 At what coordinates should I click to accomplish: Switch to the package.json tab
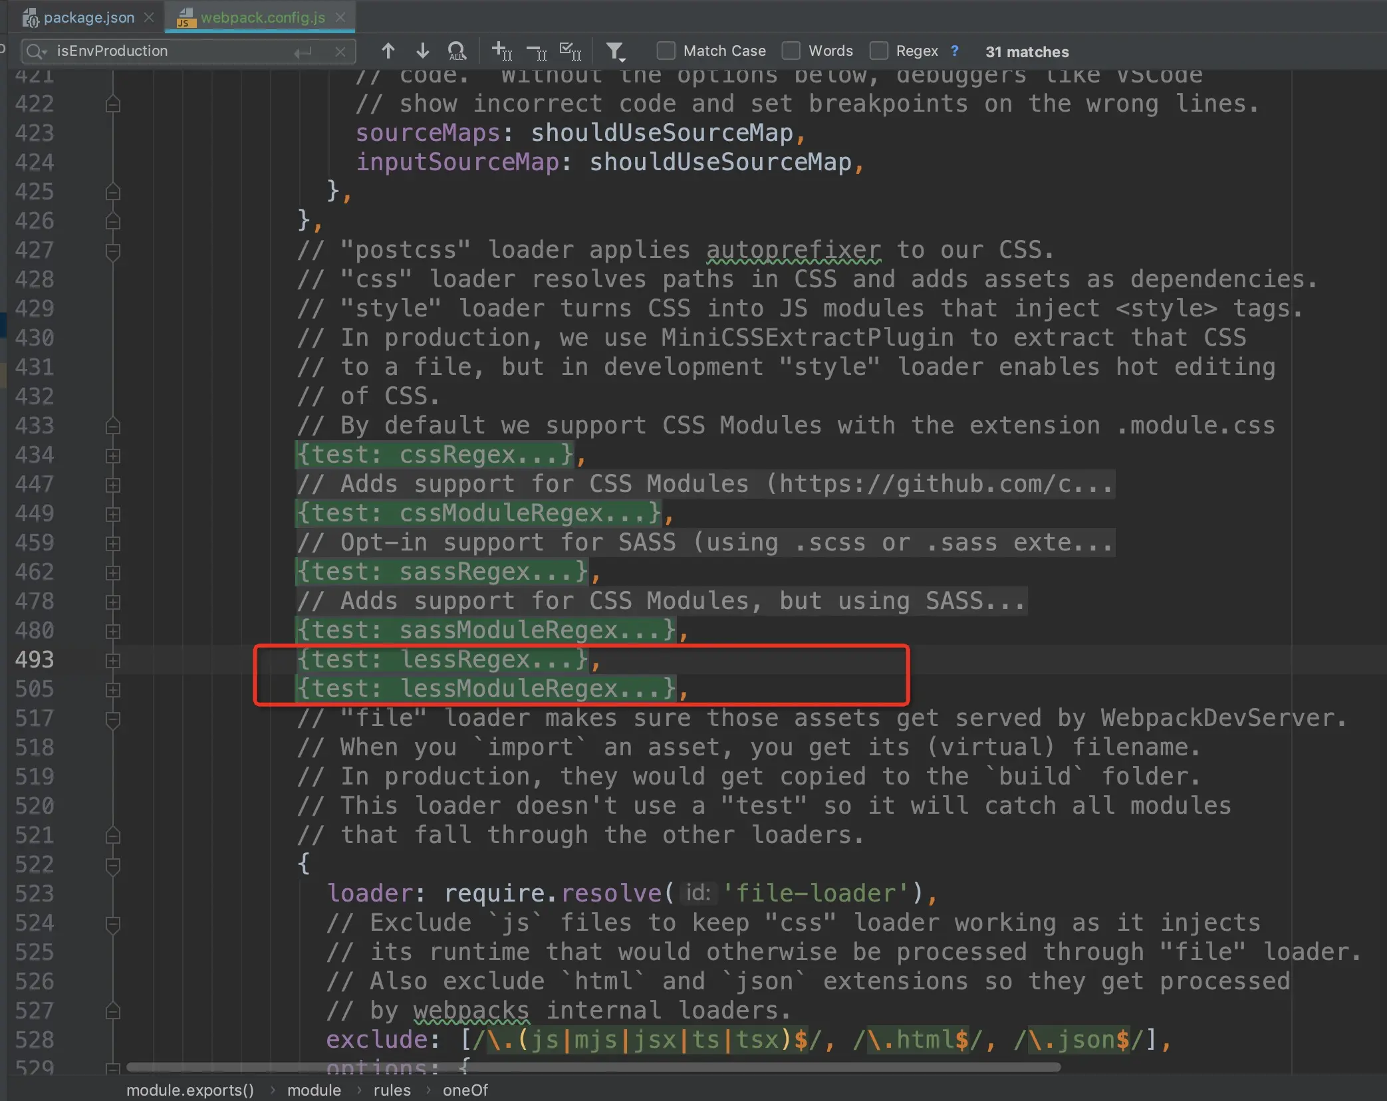pos(88,18)
